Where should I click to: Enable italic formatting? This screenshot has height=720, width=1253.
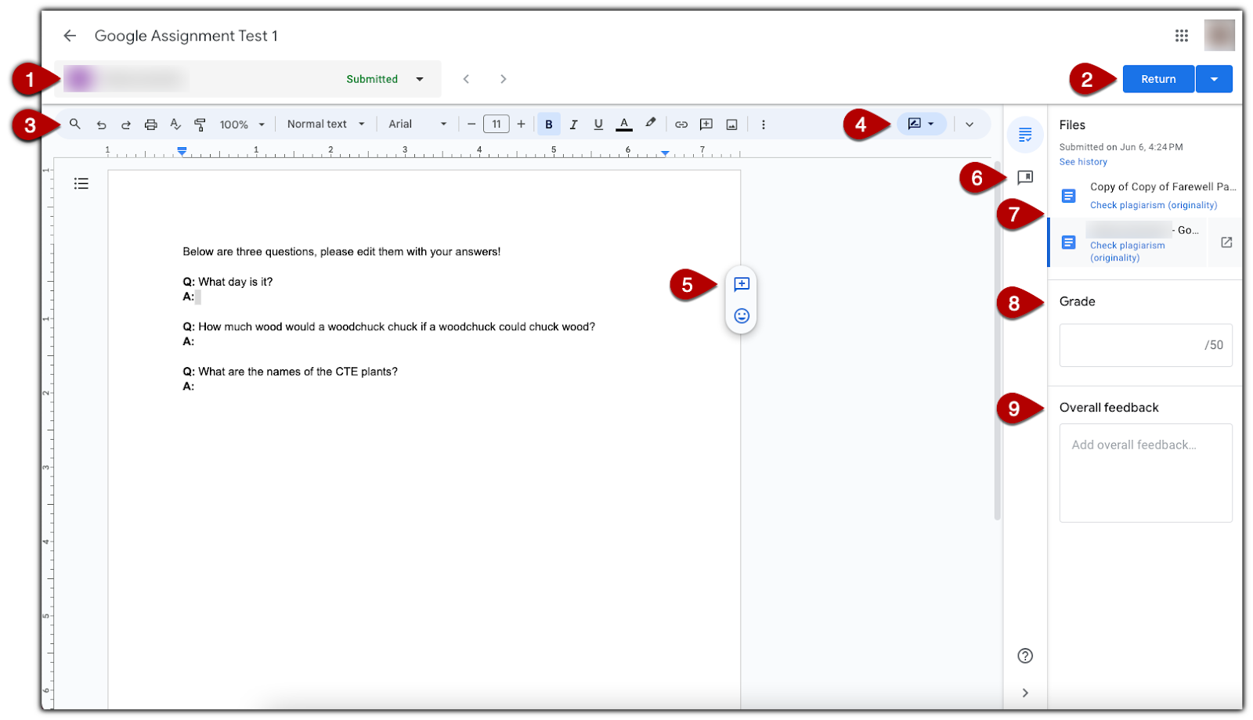click(x=573, y=124)
